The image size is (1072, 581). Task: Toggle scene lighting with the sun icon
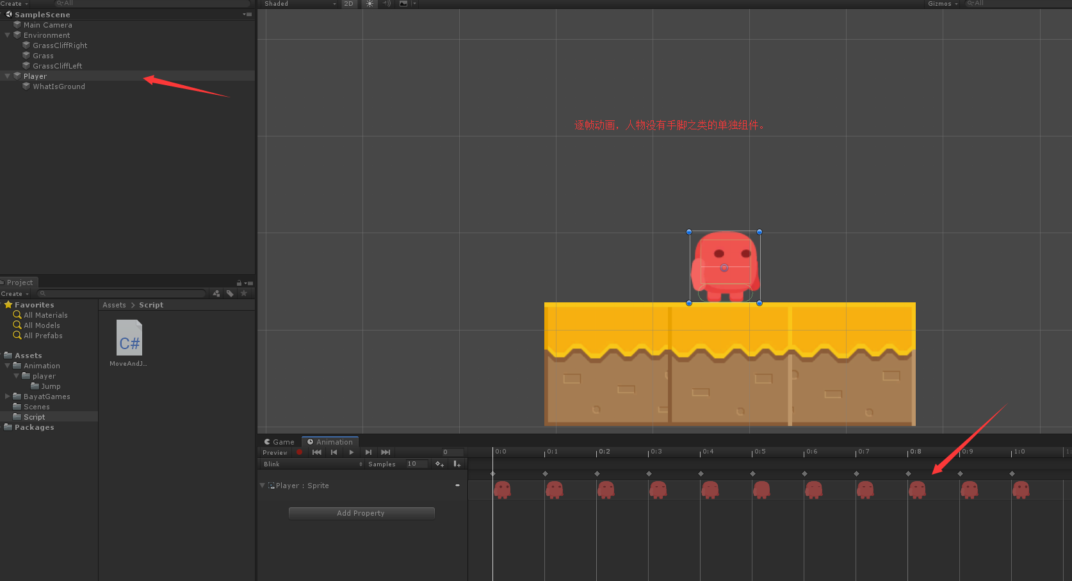370,4
